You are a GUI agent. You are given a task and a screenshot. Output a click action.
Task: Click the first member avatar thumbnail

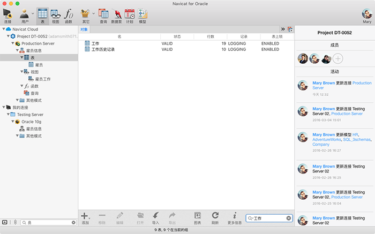[303, 58]
